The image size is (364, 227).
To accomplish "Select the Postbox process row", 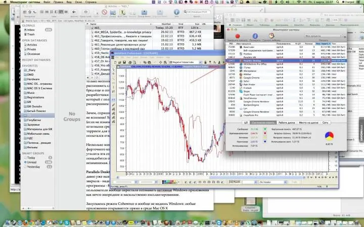I will pyautogui.click(x=286, y=54).
